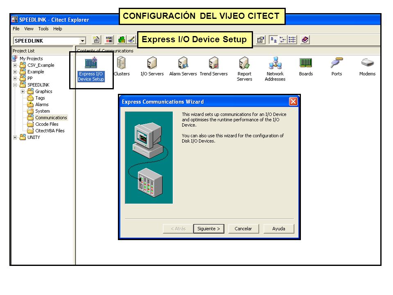The width and height of the screenshot is (393, 295).
Task: Select the CitectVBA Files folder
Action: (50, 131)
